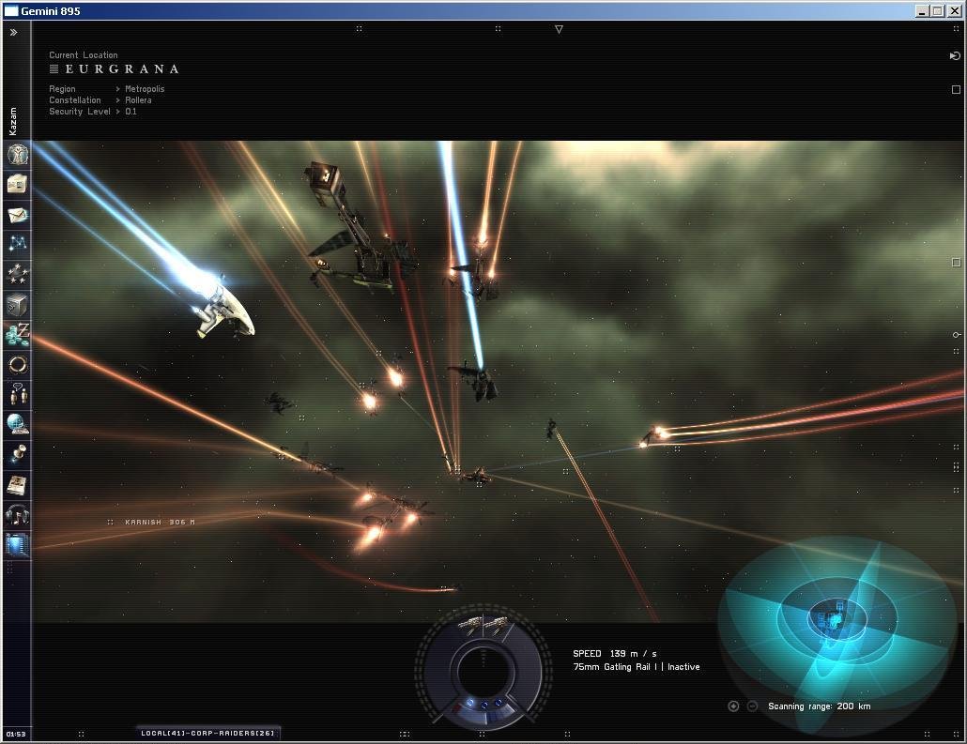The image size is (967, 744).
Task: Open the character sheet portrait icon
Action: (x=17, y=154)
